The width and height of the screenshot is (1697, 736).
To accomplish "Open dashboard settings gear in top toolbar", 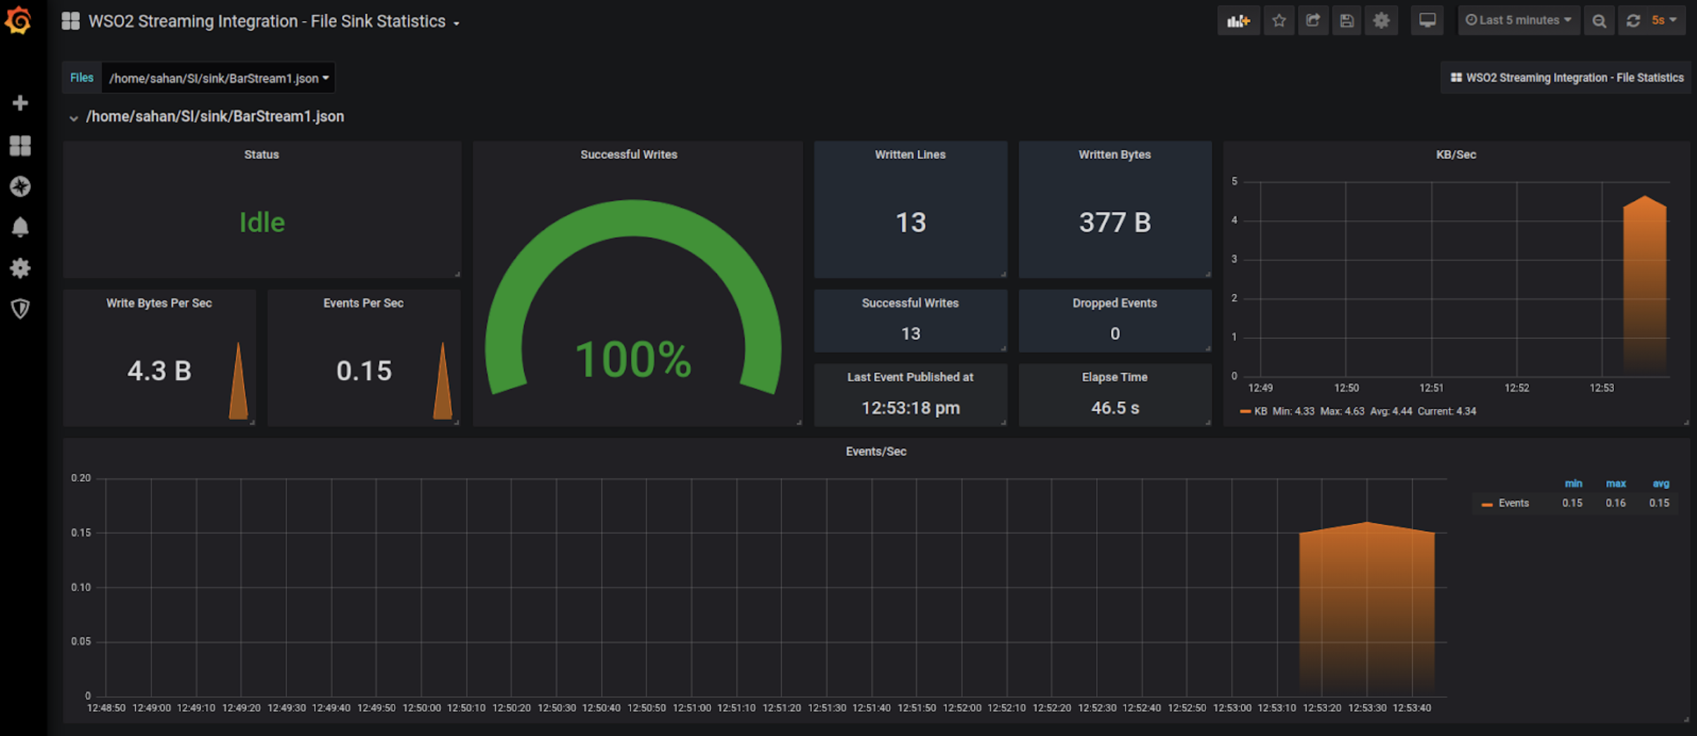I will click(1381, 20).
